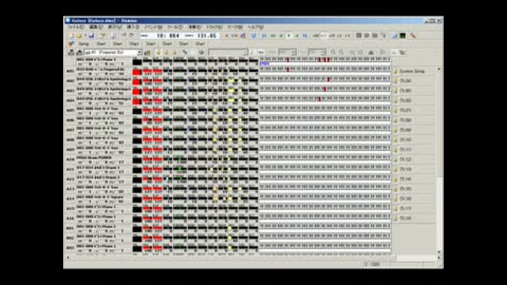Click the dark triangle icon in third toolbar
Viewport: 507px width, 285px height.
371,52
